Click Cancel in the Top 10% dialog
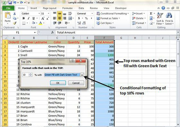 pyautogui.click(x=76, y=83)
